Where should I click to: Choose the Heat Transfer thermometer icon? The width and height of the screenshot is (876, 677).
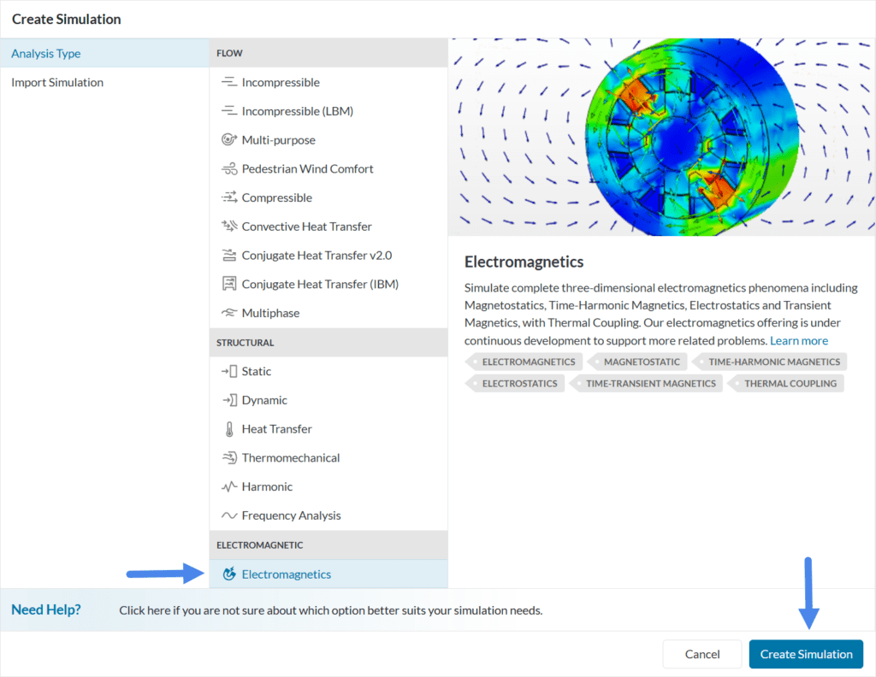[229, 428]
